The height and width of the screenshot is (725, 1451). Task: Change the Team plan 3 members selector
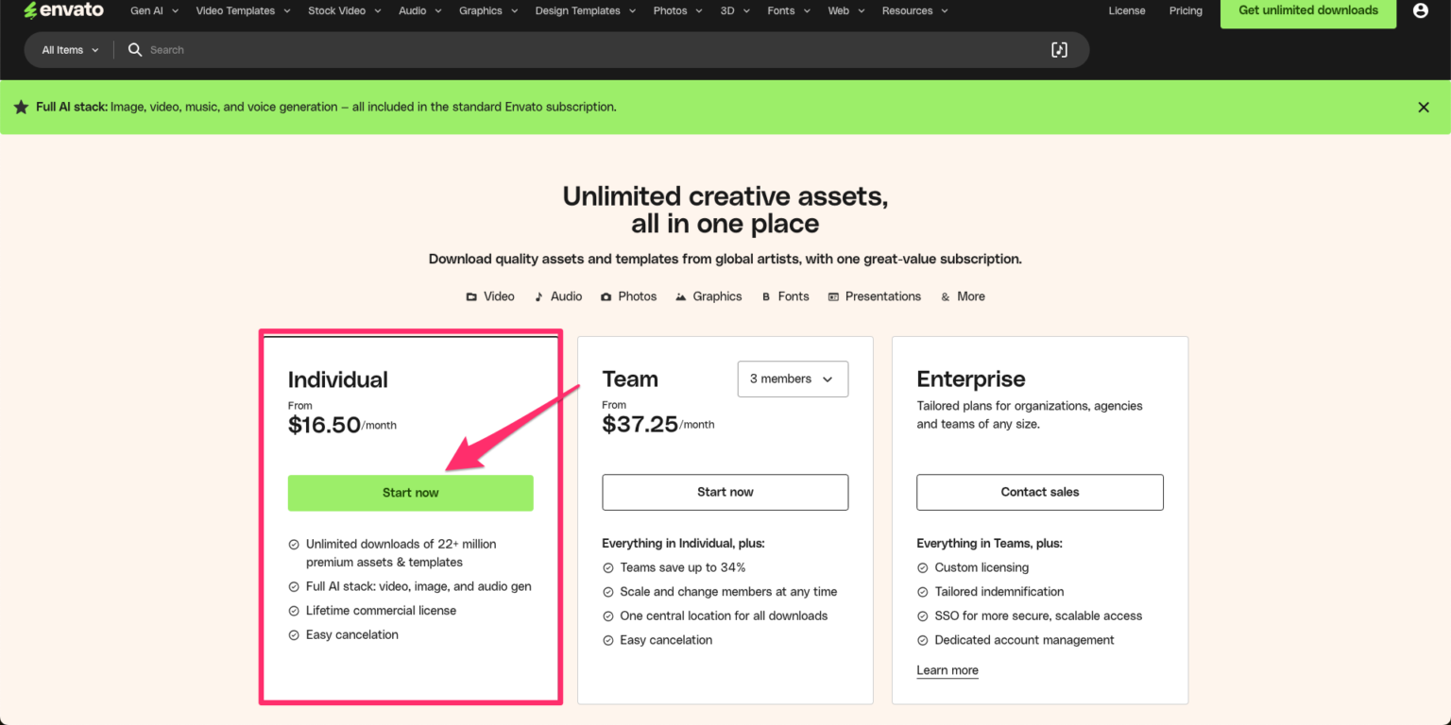tap(793, 379)
